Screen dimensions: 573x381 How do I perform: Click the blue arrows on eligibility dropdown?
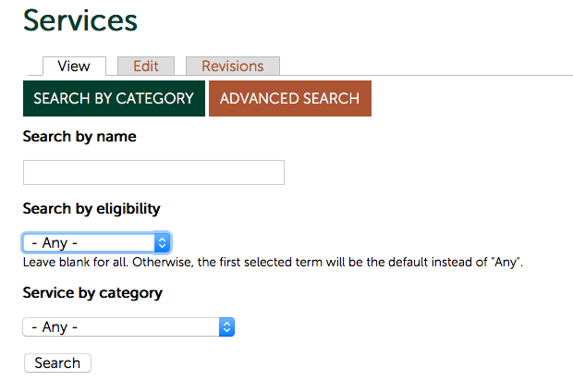[x=163, y=243]
